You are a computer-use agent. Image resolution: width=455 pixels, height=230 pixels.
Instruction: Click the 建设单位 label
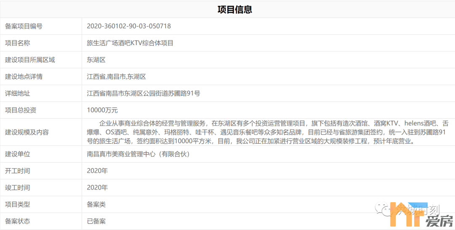point(17,154)
